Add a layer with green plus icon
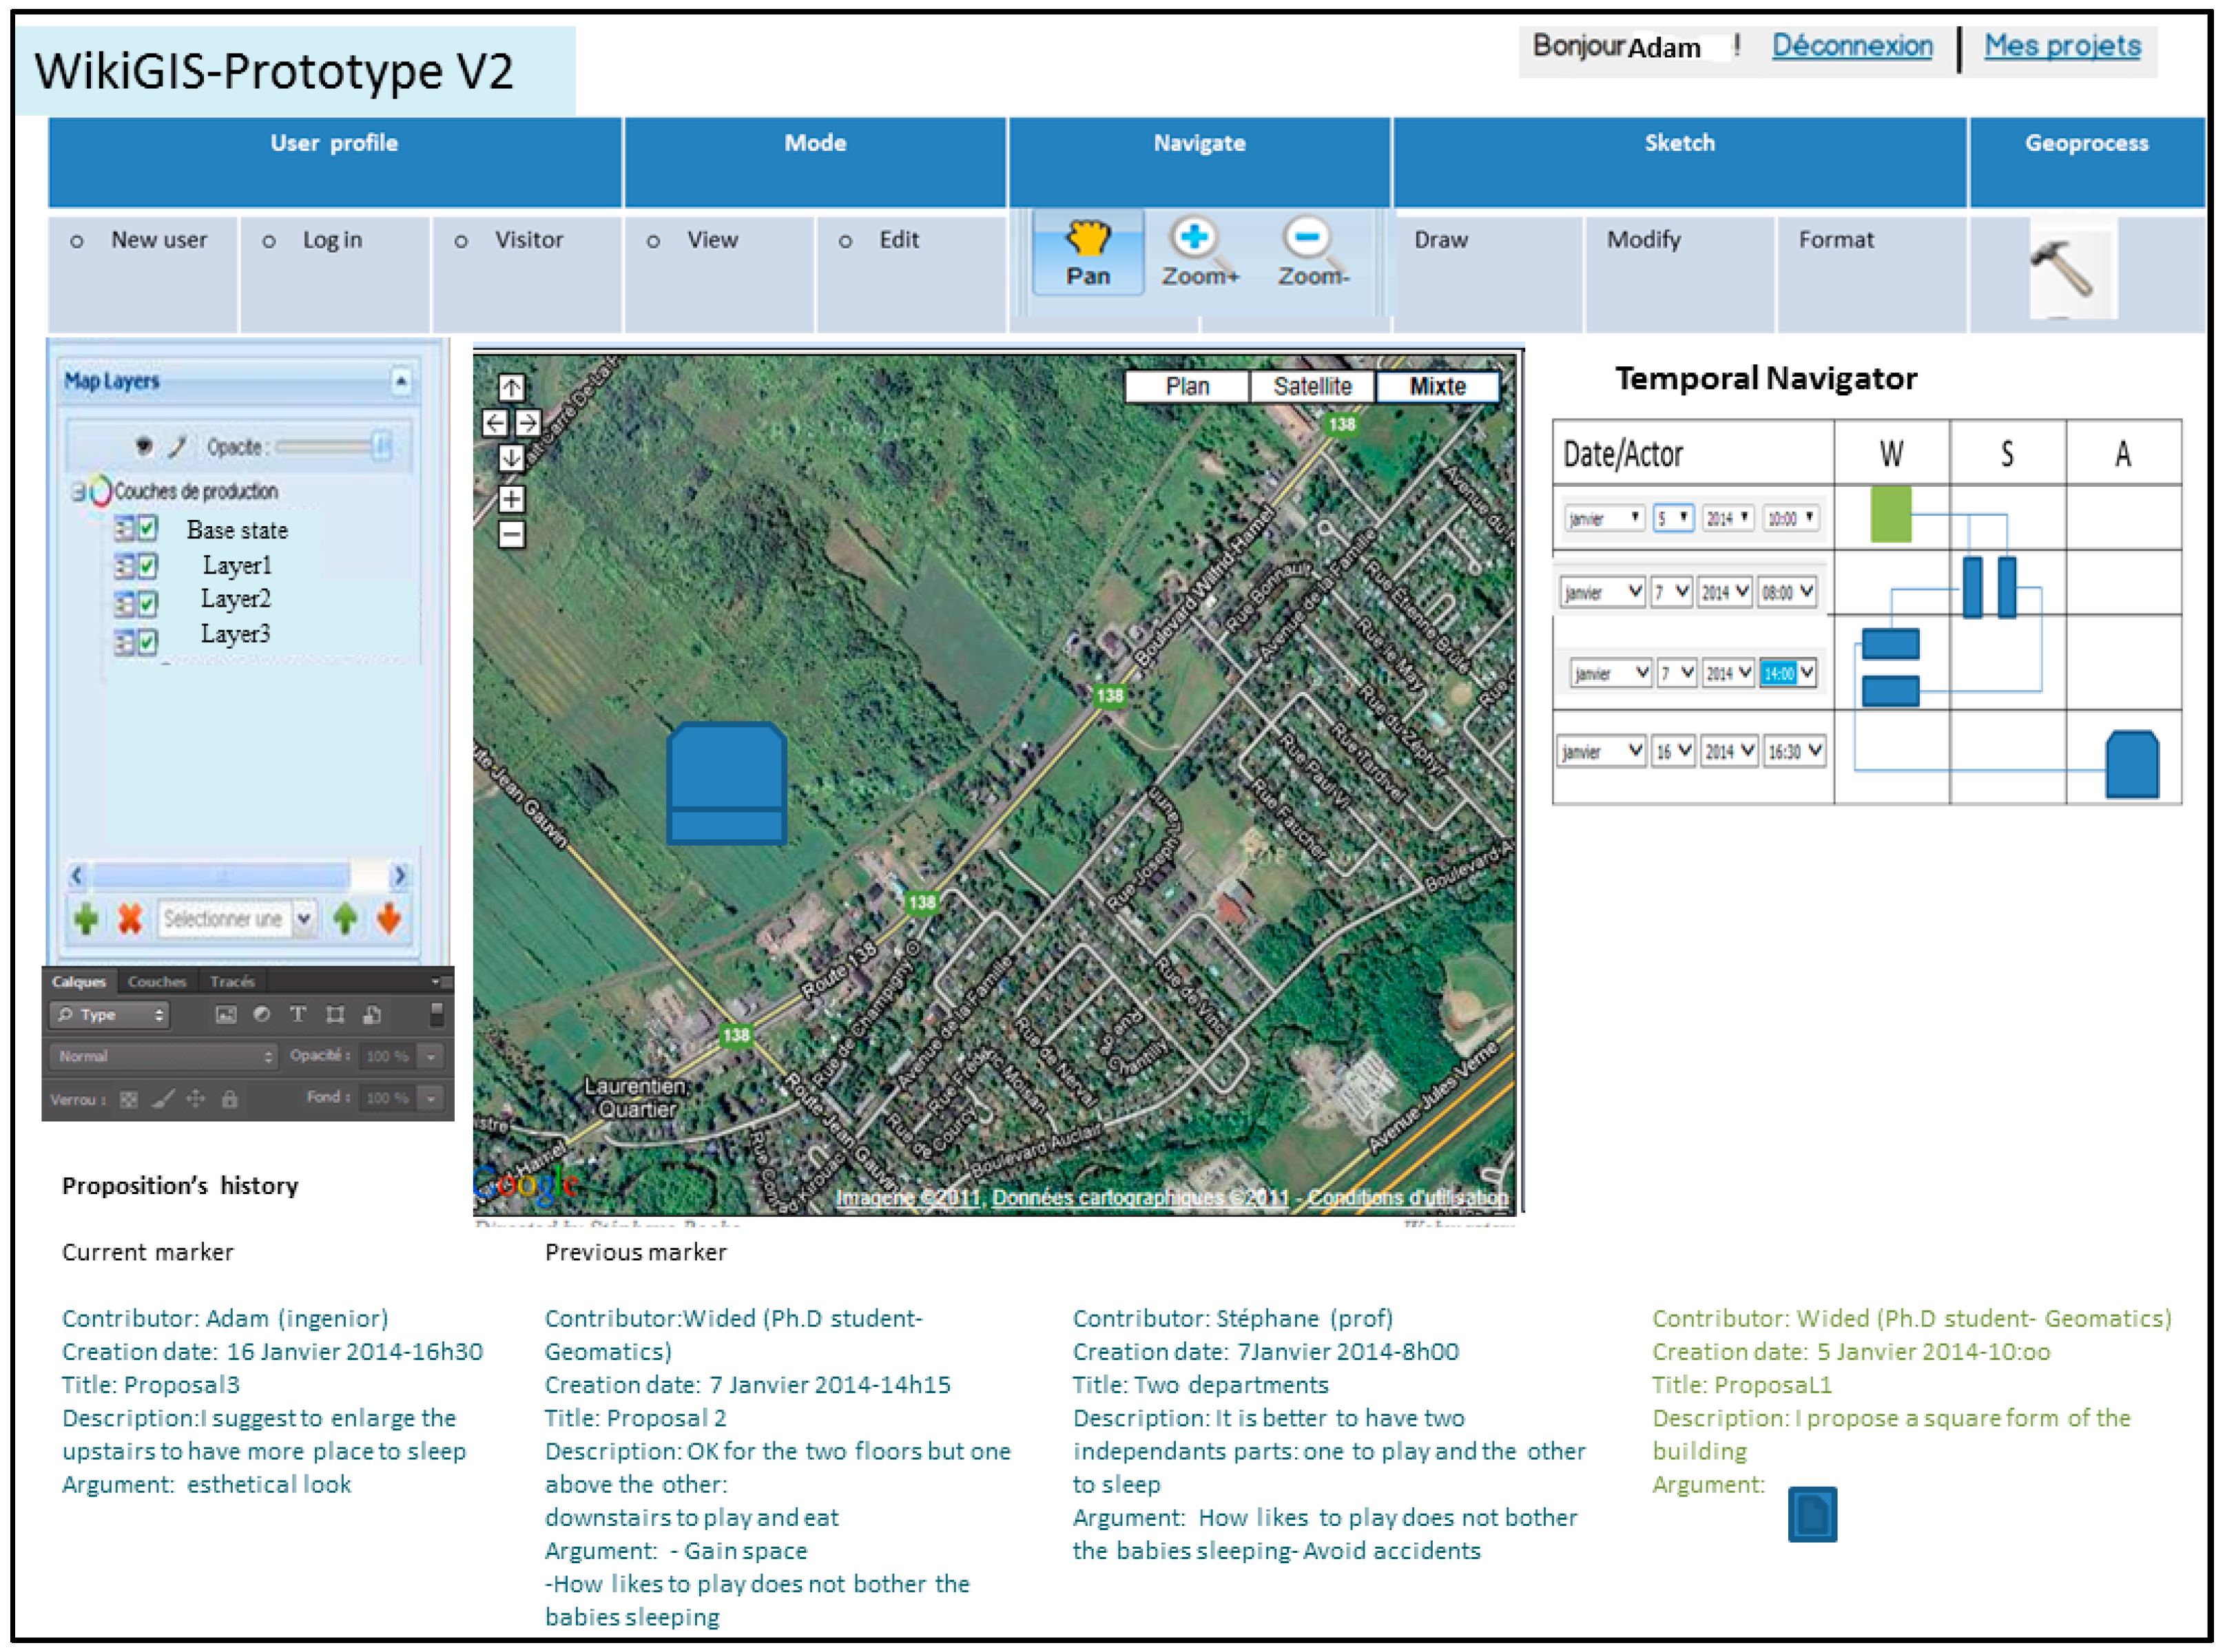 point(86,918)
